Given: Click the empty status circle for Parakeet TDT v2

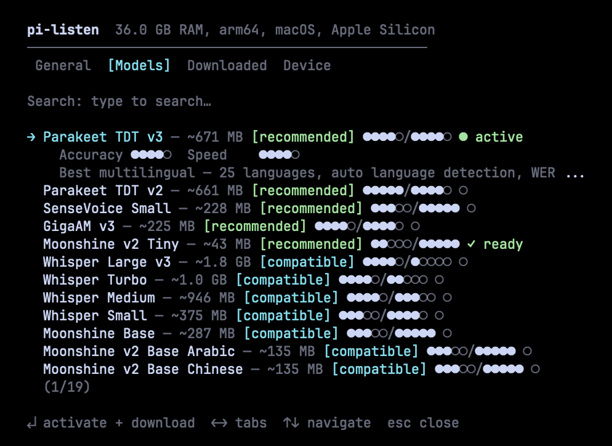Looking at the screenshot, I should click(463, 190).
